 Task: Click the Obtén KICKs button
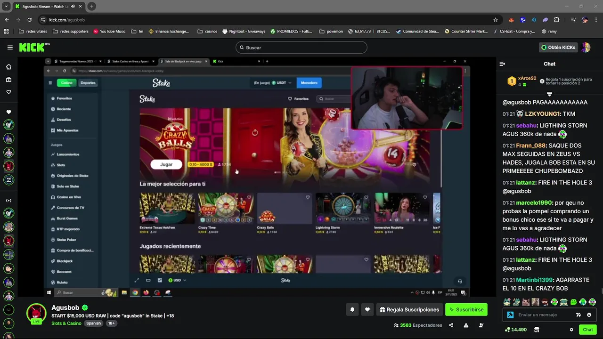(x=558, y=48)
